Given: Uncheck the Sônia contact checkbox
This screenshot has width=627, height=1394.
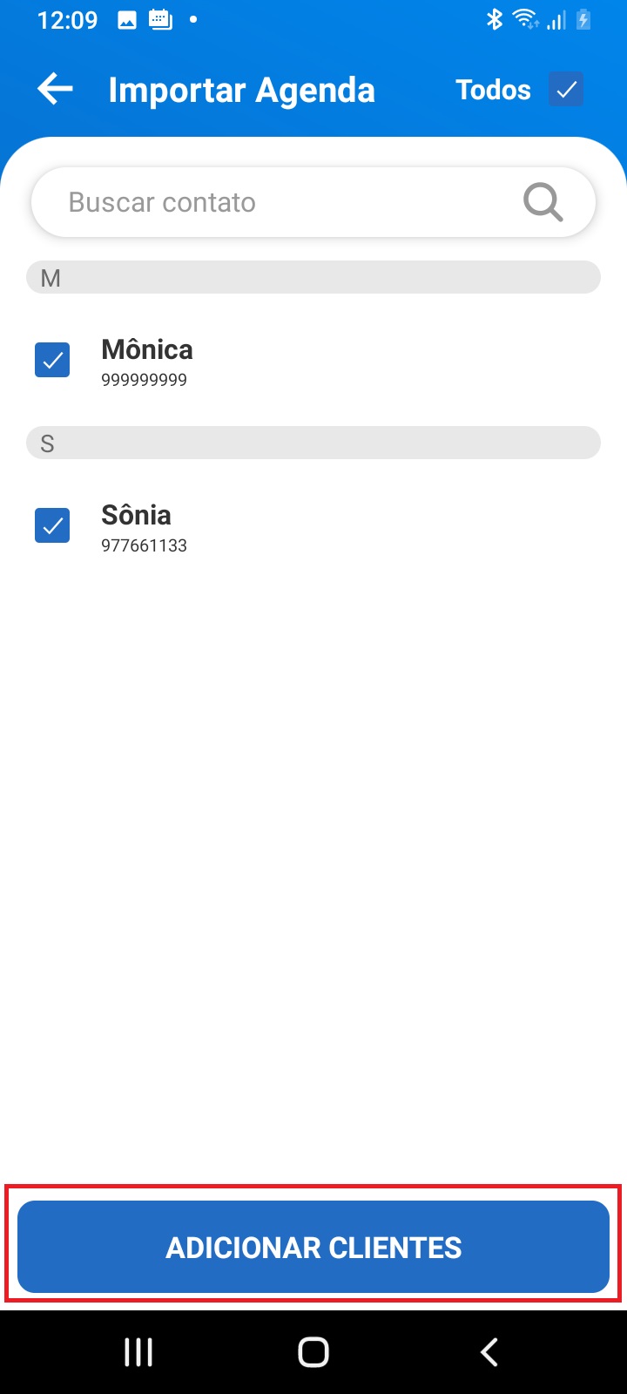Looking at the screenshot, I should (52, 525).
